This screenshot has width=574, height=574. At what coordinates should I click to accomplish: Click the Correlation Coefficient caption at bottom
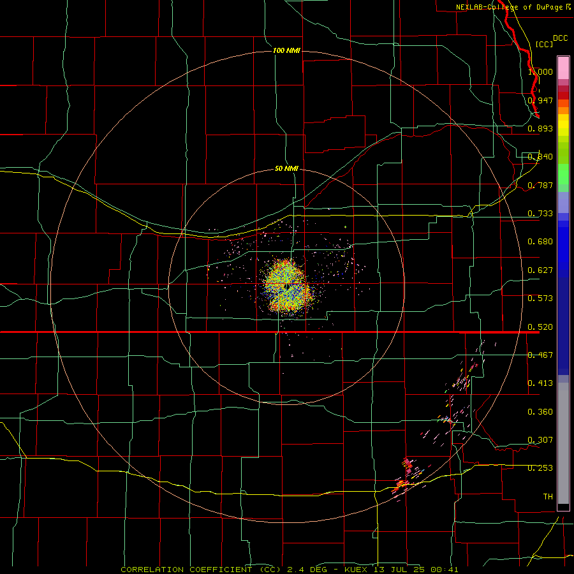[x=289, y=570]
